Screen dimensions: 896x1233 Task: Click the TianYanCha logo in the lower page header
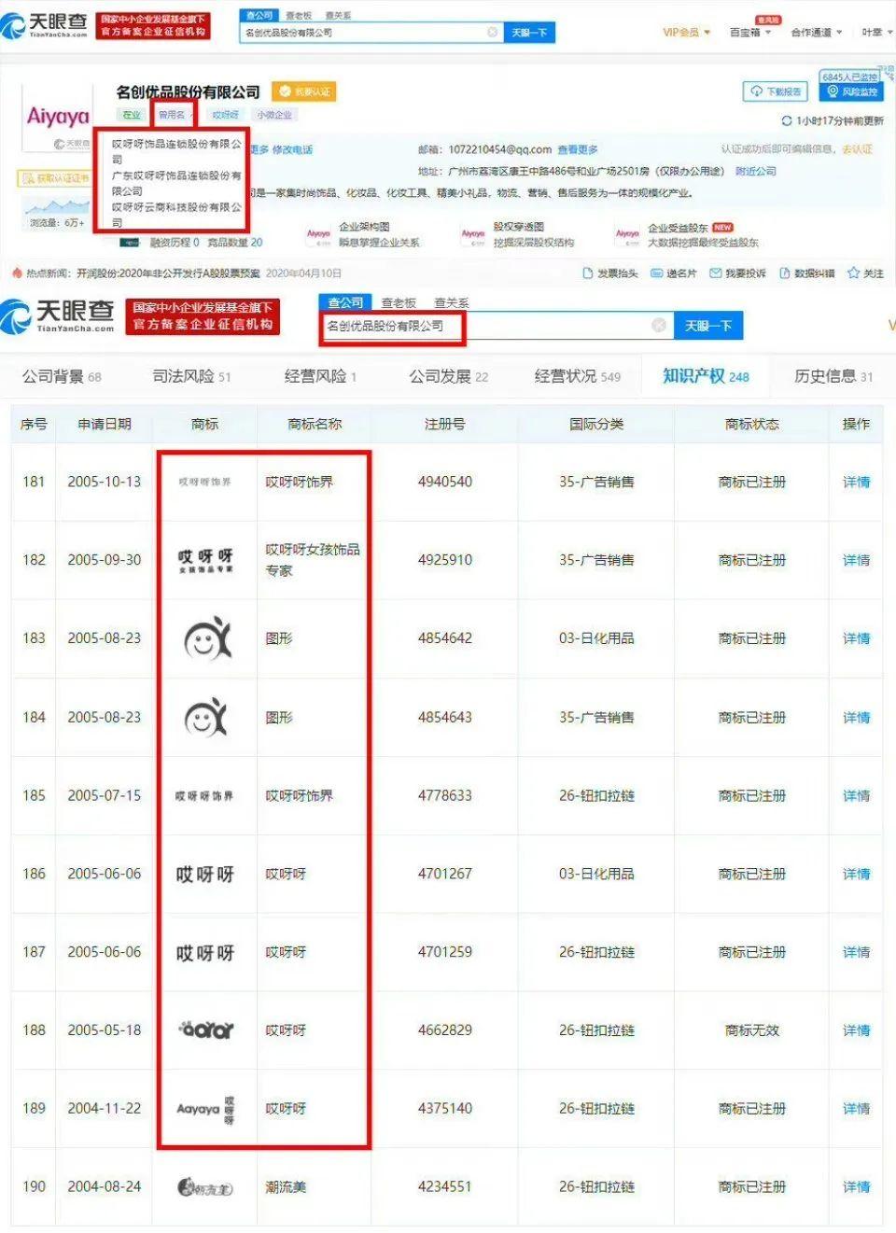[58, 315]
